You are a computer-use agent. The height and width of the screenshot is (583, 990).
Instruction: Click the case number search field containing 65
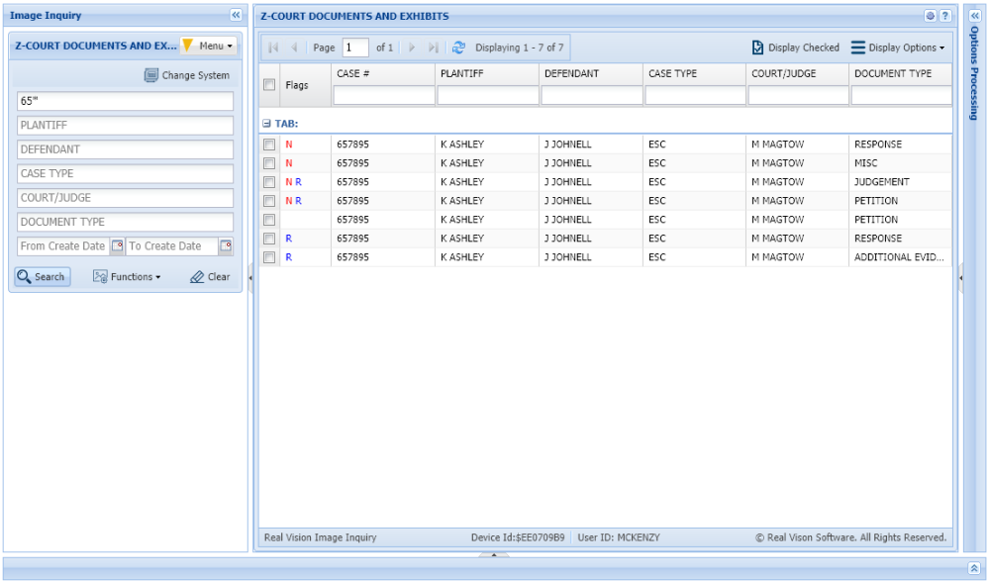coord(125,101)
